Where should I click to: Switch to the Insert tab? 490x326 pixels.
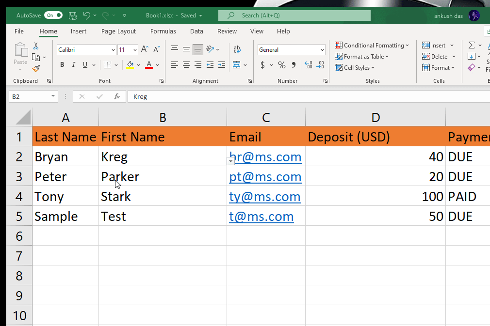(79, 31)
